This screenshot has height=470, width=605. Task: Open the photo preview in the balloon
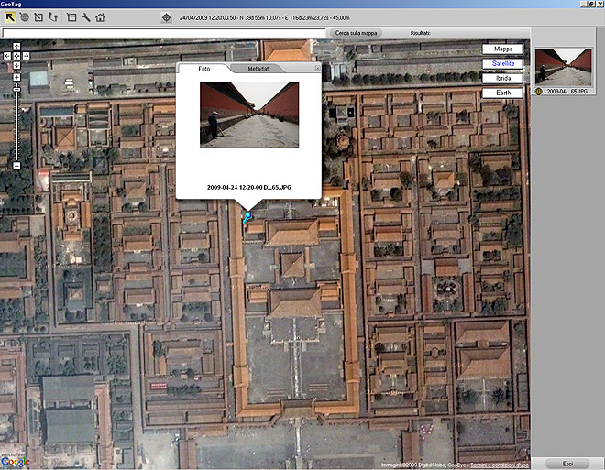(x=249, y=115)
